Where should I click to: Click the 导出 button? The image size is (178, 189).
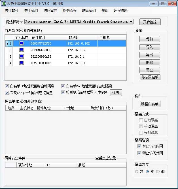pyautogui.click(x=150, y=55)
